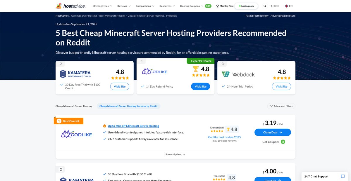Open Up to 40% off Minecraft Server Hosting link
The width and height of the screenshot is (351, 181).
(133, 126)
